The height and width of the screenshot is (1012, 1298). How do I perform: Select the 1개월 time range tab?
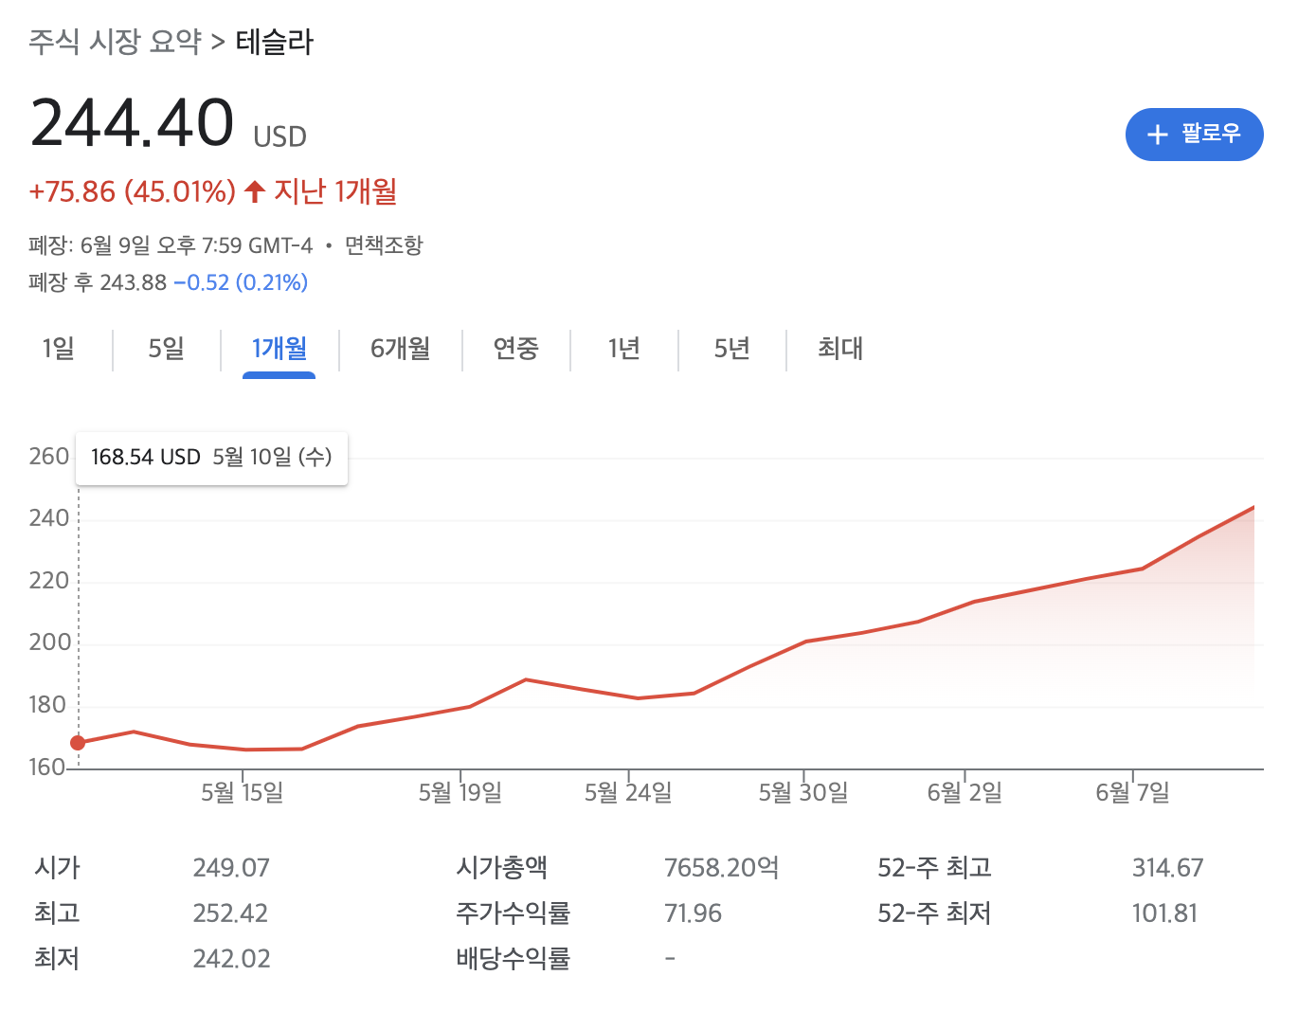279,349
